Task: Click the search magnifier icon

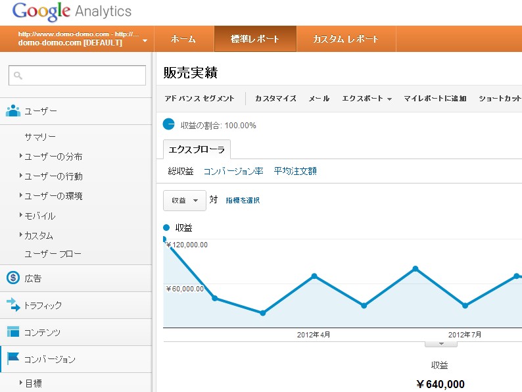Action: click(18, 76)
